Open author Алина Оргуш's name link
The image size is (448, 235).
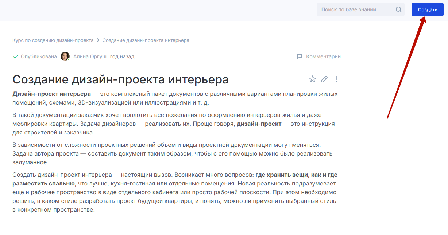[90, 56]
